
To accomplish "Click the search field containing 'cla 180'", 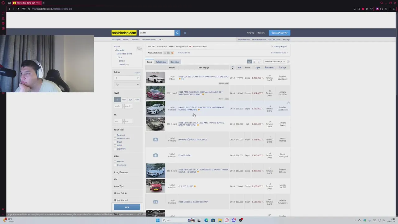I will click(156, 33).
